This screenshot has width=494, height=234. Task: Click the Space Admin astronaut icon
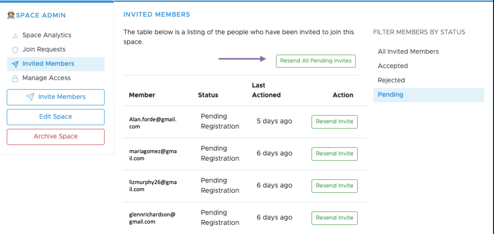pyautogui.click(x=11, y=15)
